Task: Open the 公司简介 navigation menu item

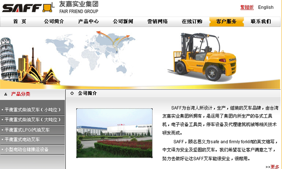Action: [54, 22]
